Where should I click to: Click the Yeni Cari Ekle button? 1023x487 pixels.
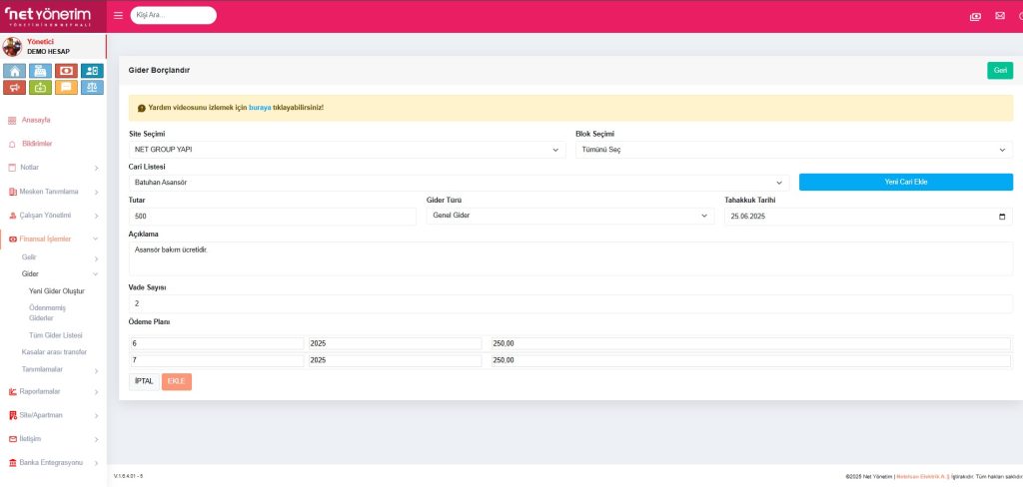coord(905,182)
